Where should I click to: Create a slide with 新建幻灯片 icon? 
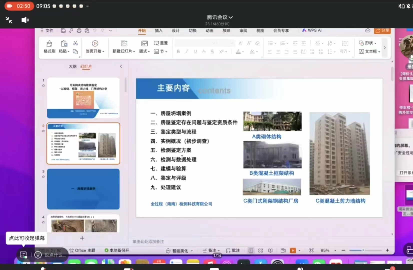124,43
